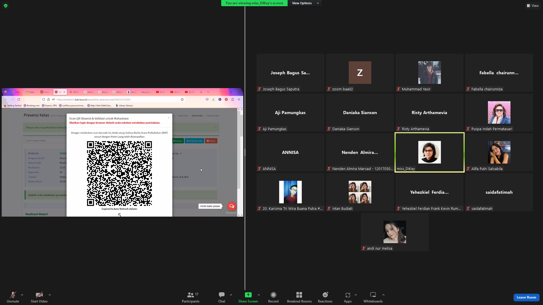543x305 pixels.
Task: Click the green Simpan button
Action: click(178, 141)
